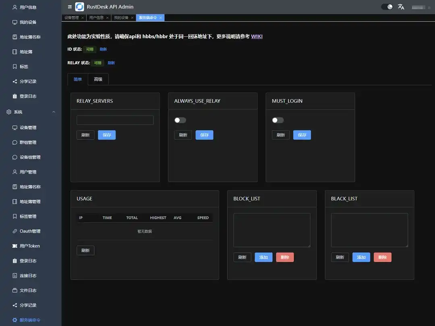Click the 连接日志 document icon
The height and width of the screenshot is (326, 435).
(15, 276)
